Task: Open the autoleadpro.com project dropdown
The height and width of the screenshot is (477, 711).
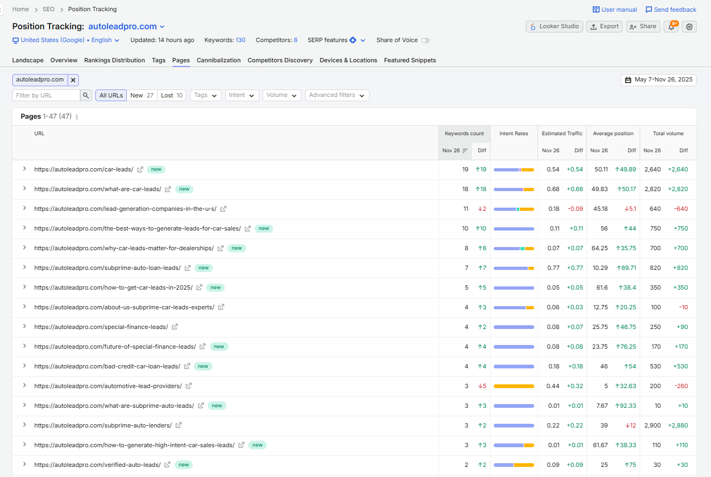Action: 127,27
